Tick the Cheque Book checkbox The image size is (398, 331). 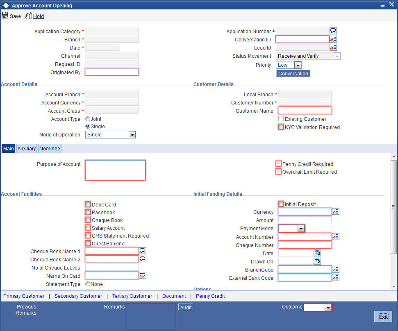point(88,220)
